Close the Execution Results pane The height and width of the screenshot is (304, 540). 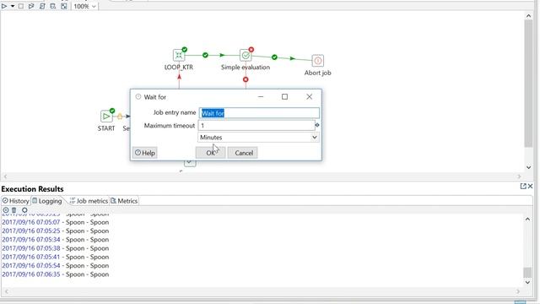point(531,186)
